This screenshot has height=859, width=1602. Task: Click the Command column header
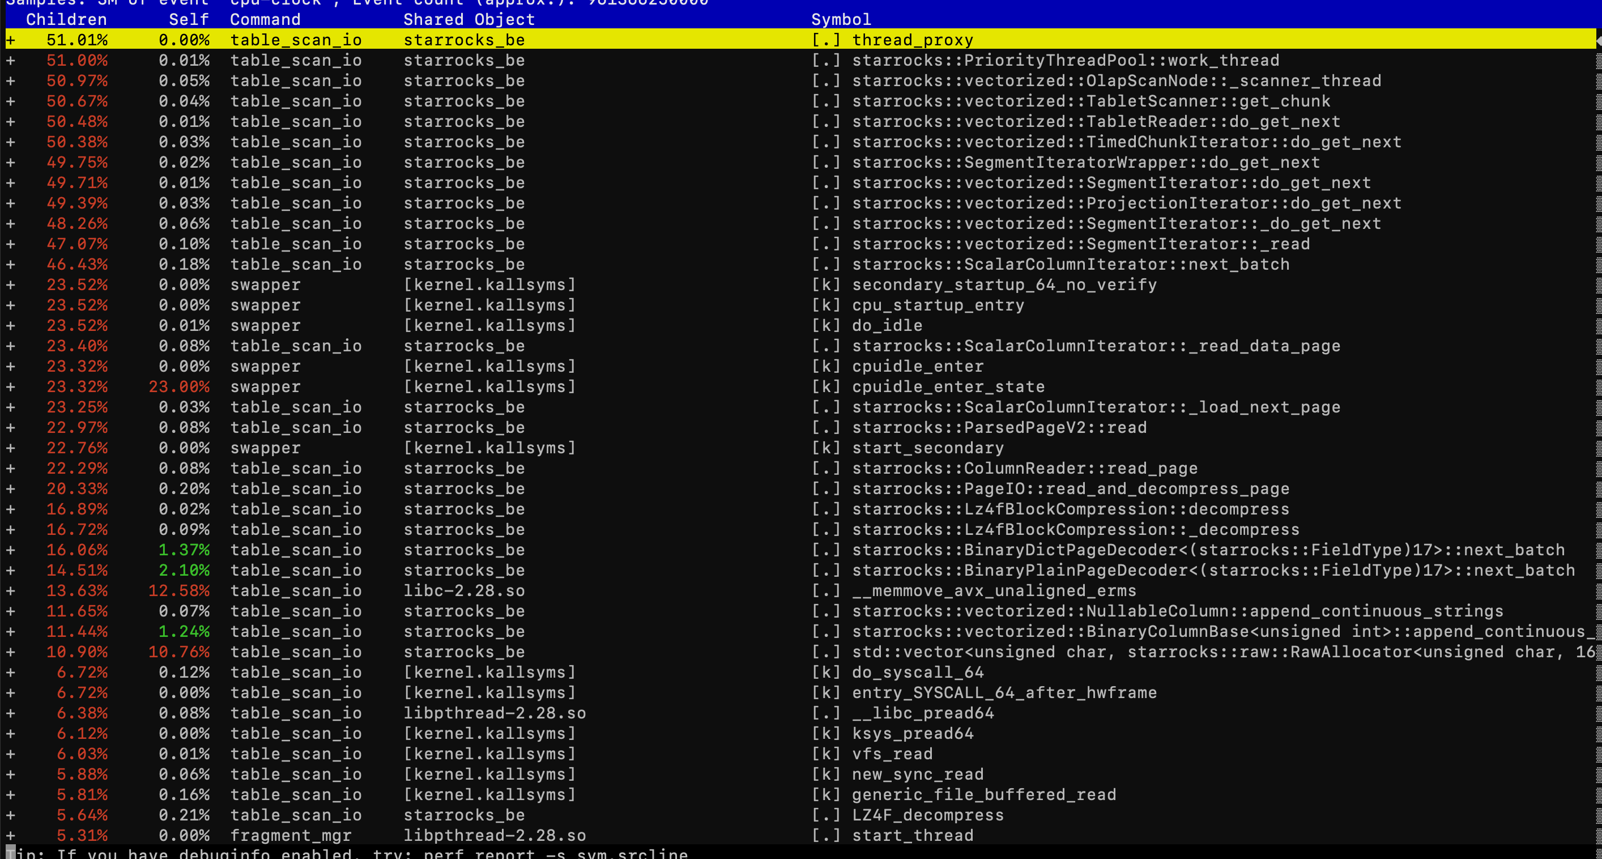point(265,19)
